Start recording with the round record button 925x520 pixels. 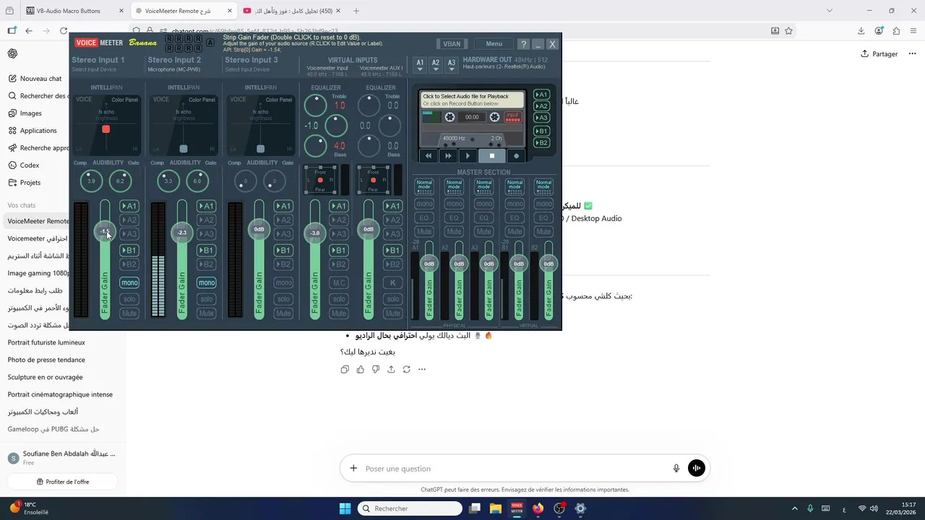pos(516,156)
